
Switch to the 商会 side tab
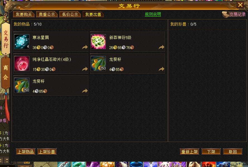6,73
